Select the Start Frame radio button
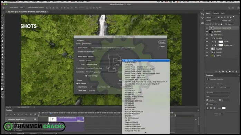 [x=77, y=87]
